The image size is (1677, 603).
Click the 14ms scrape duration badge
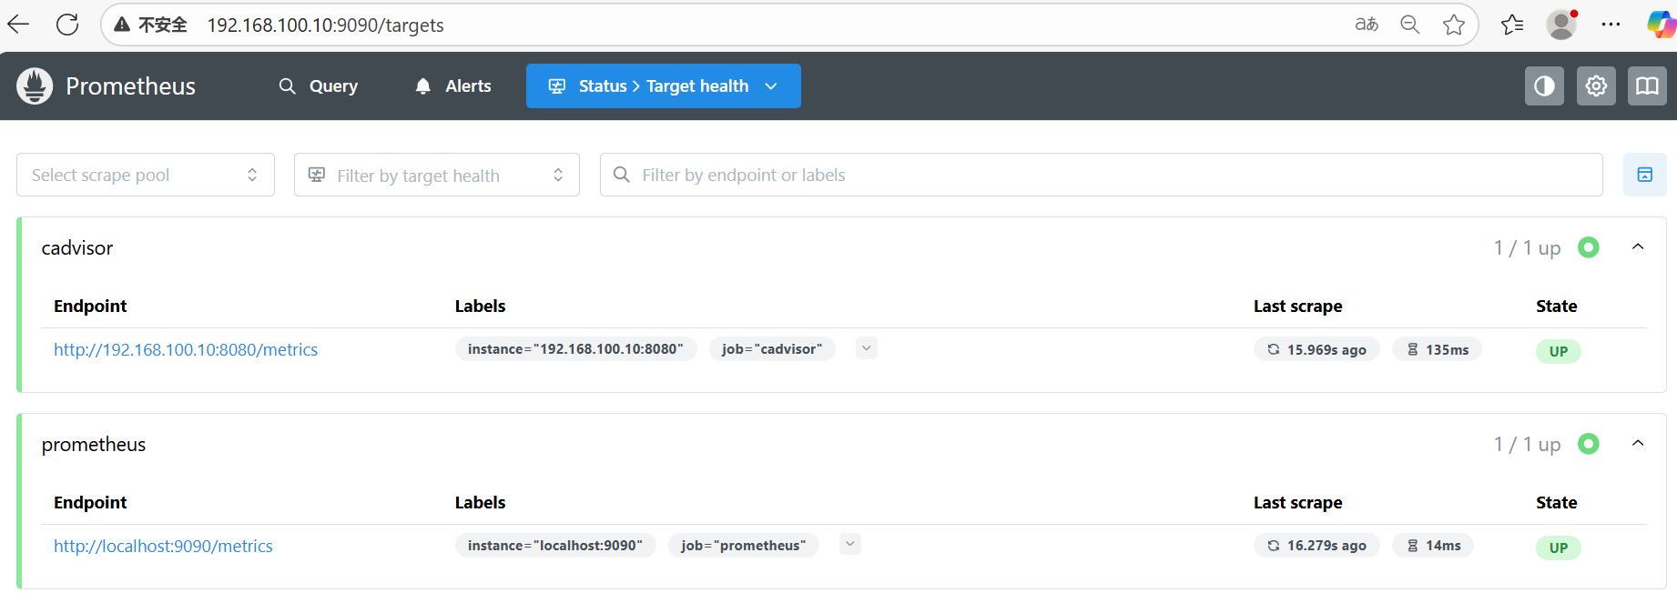[x=1433, y=546]
